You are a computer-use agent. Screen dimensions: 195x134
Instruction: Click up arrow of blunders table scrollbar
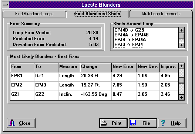[x=181, y=66]
